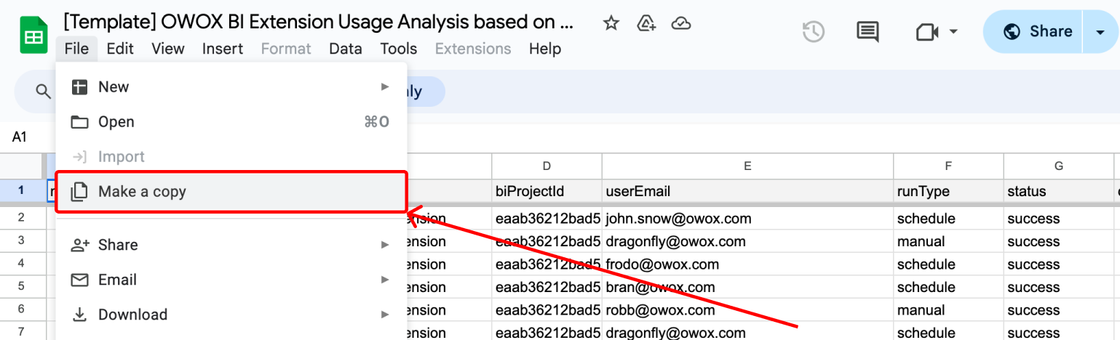Star this spreadsheet document
The image size is (1120, 340).
[x=611, y=23]
